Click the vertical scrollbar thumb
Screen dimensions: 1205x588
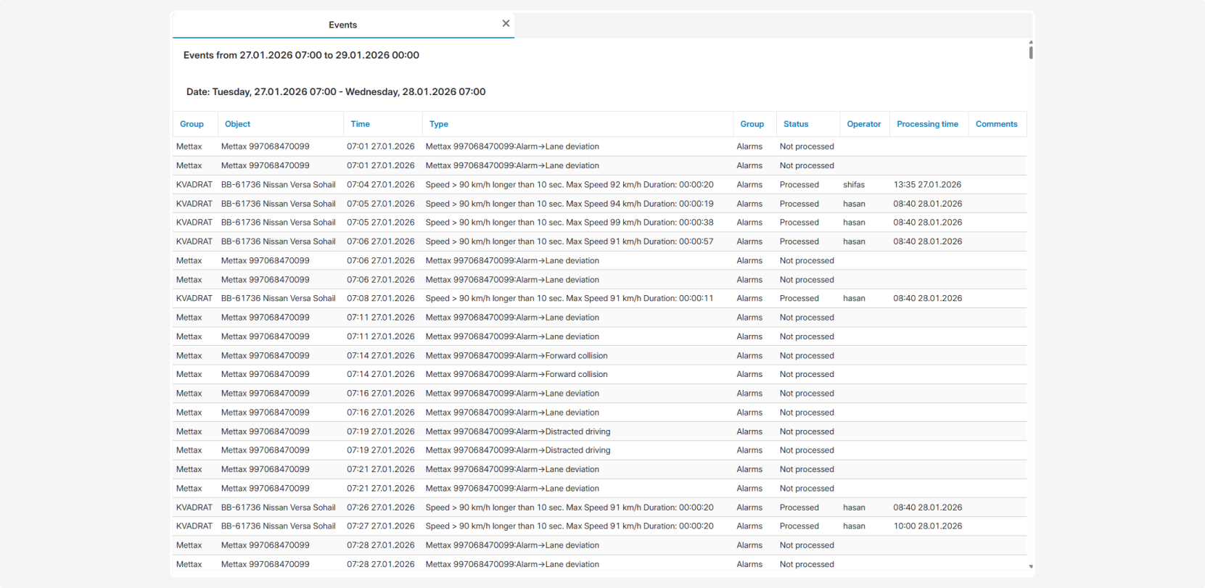(x=1030, y=51)
